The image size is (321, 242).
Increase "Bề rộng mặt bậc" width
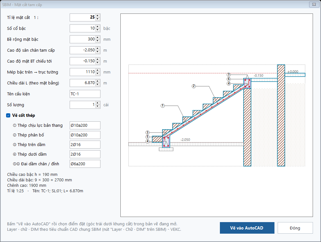click(x=98, y=38)
